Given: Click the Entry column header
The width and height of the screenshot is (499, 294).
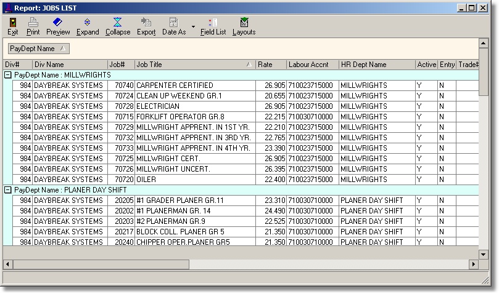Looking at the screenshot, I should click(447, 65).
